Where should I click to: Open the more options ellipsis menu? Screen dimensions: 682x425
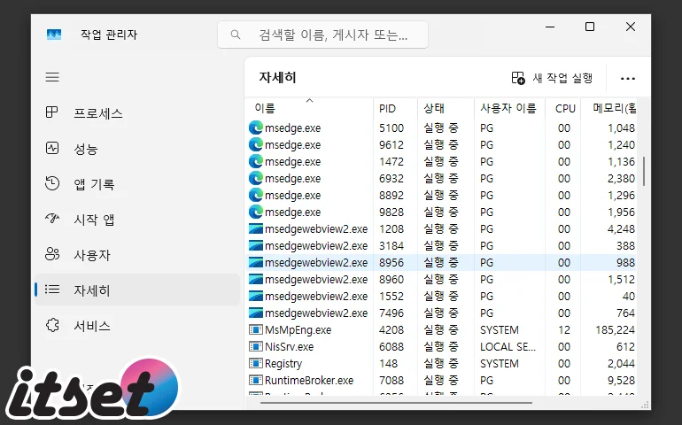point(628,79)
